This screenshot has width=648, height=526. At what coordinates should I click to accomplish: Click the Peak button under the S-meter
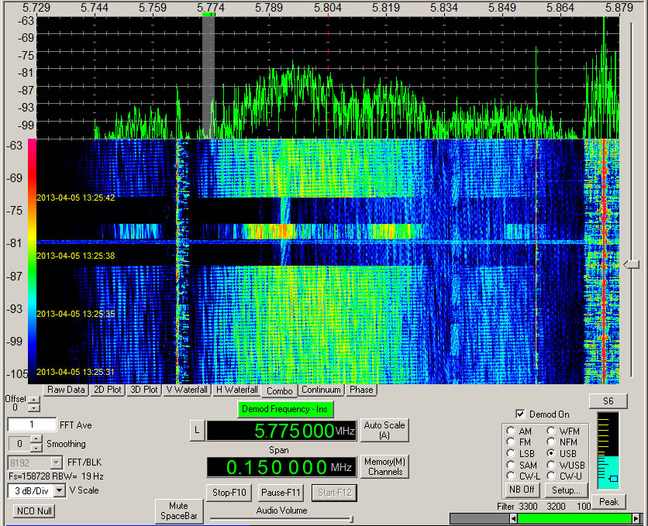[608, 502]
